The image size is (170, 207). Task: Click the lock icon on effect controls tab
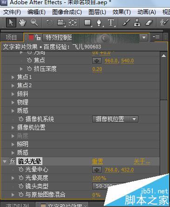click(x=38, y=37)
